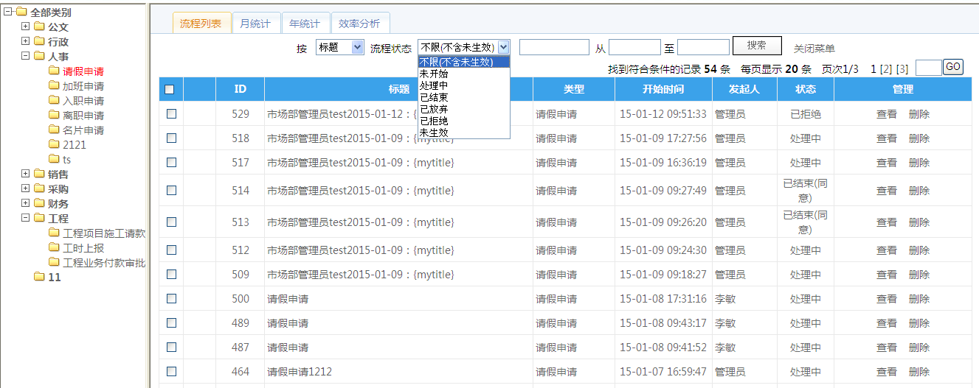979x388 pixels.
Task: Go to page [3] in pagination
Action: coord(902,68)
